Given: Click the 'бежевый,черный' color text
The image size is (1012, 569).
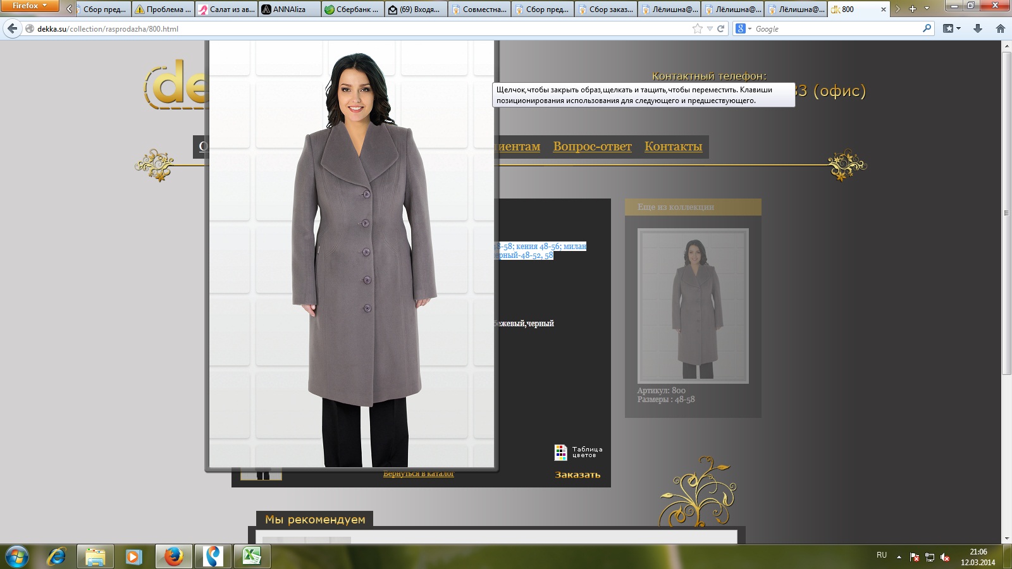Looking at the screenshot, I should click(524, 324).
